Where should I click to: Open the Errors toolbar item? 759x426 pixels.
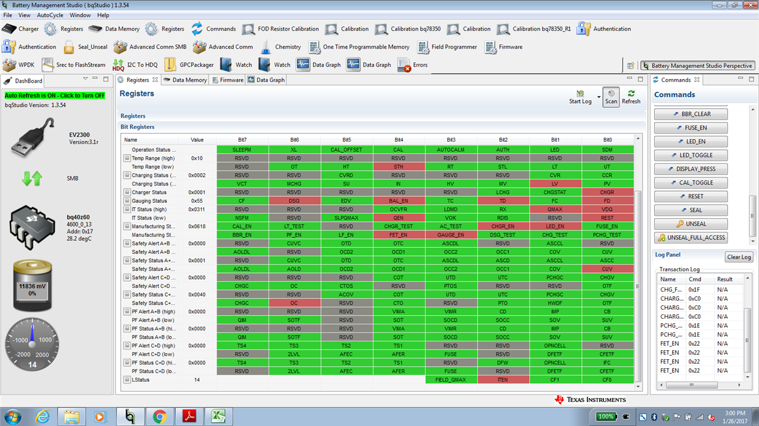413,65
